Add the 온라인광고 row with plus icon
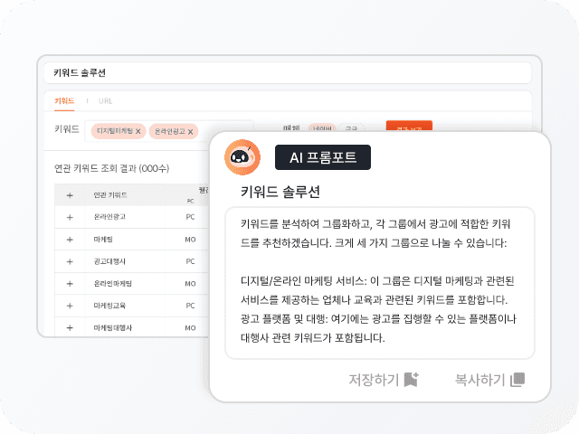 click(70, 217)
